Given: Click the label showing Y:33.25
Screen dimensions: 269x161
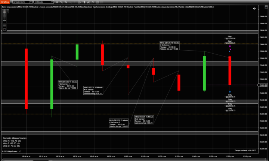Looking at the screenshot, I should click(144, 120).
